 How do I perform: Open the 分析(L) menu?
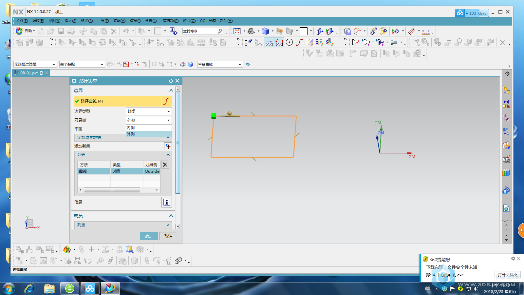(151, 21)
